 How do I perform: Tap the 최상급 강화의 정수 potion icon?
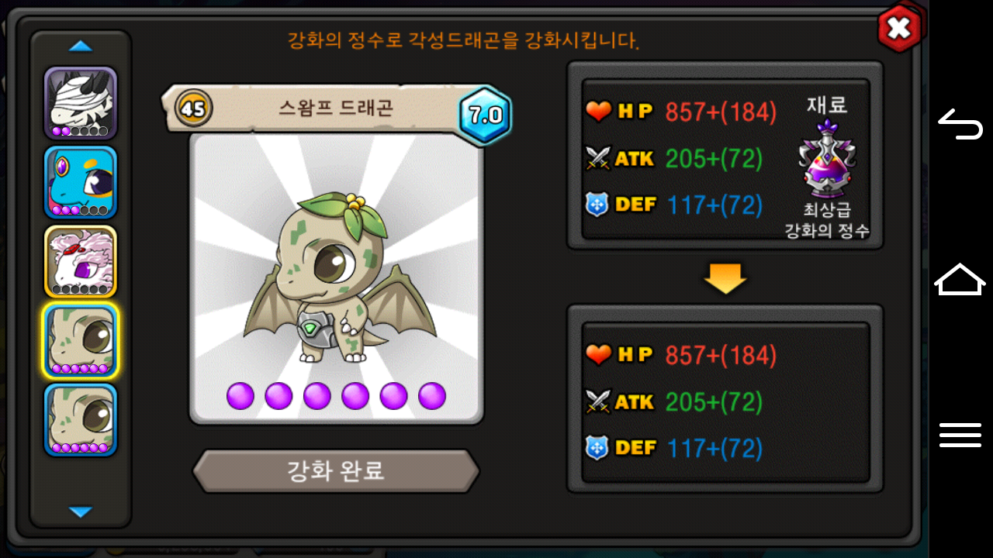click(827, 159)
